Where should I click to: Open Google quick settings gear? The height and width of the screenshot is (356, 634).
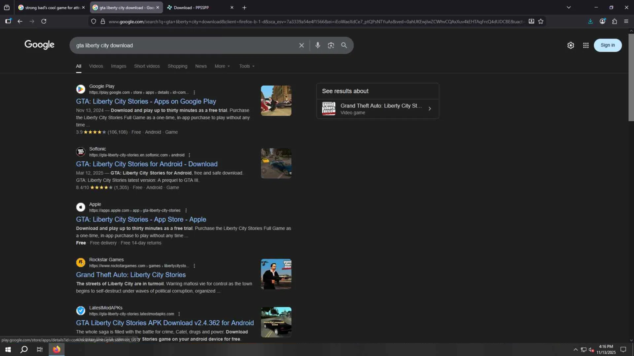click(x=571, y=45)
